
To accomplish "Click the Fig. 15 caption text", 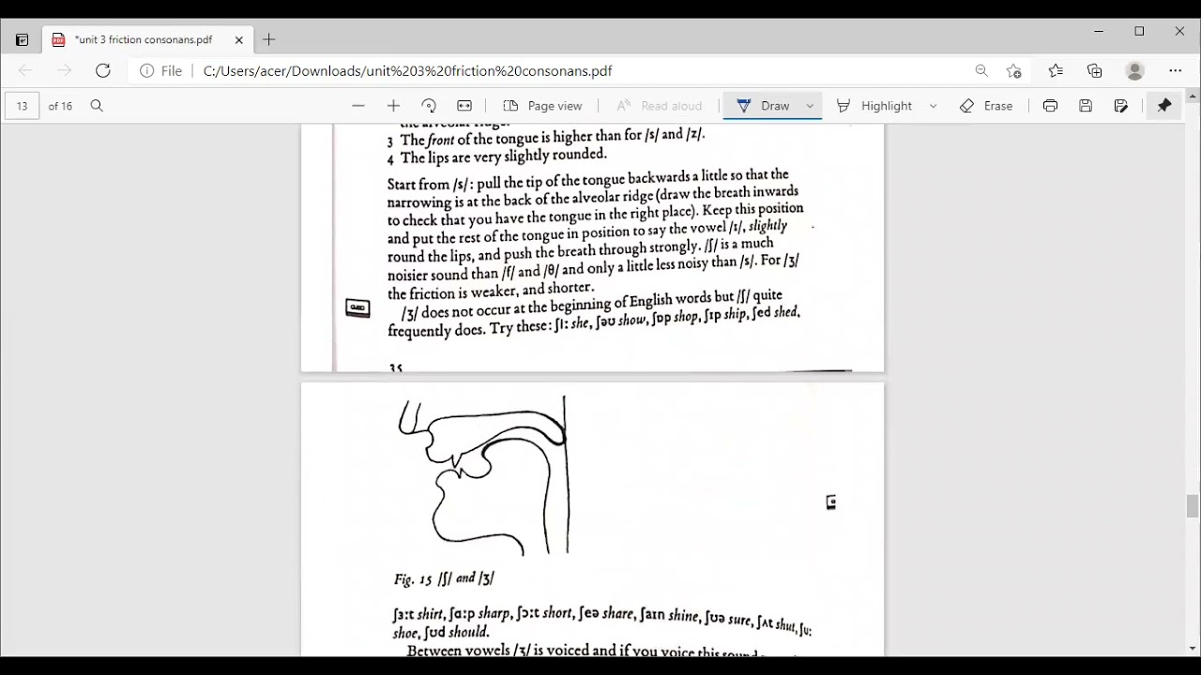I will pyautogui.click(x=444, y=578).
